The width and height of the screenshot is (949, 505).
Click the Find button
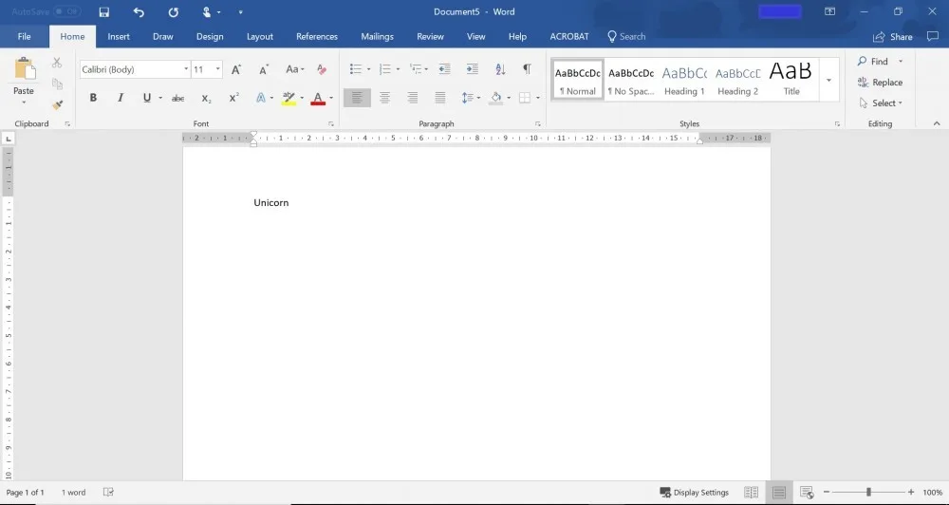[873, 61]
